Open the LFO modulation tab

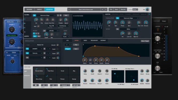pyautogui.click(x=67, y=40)
